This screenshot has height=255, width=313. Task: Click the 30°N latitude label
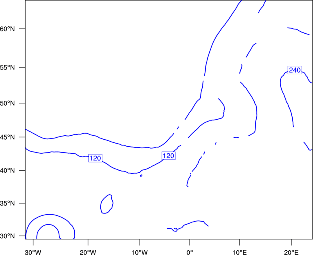(7, 236)
